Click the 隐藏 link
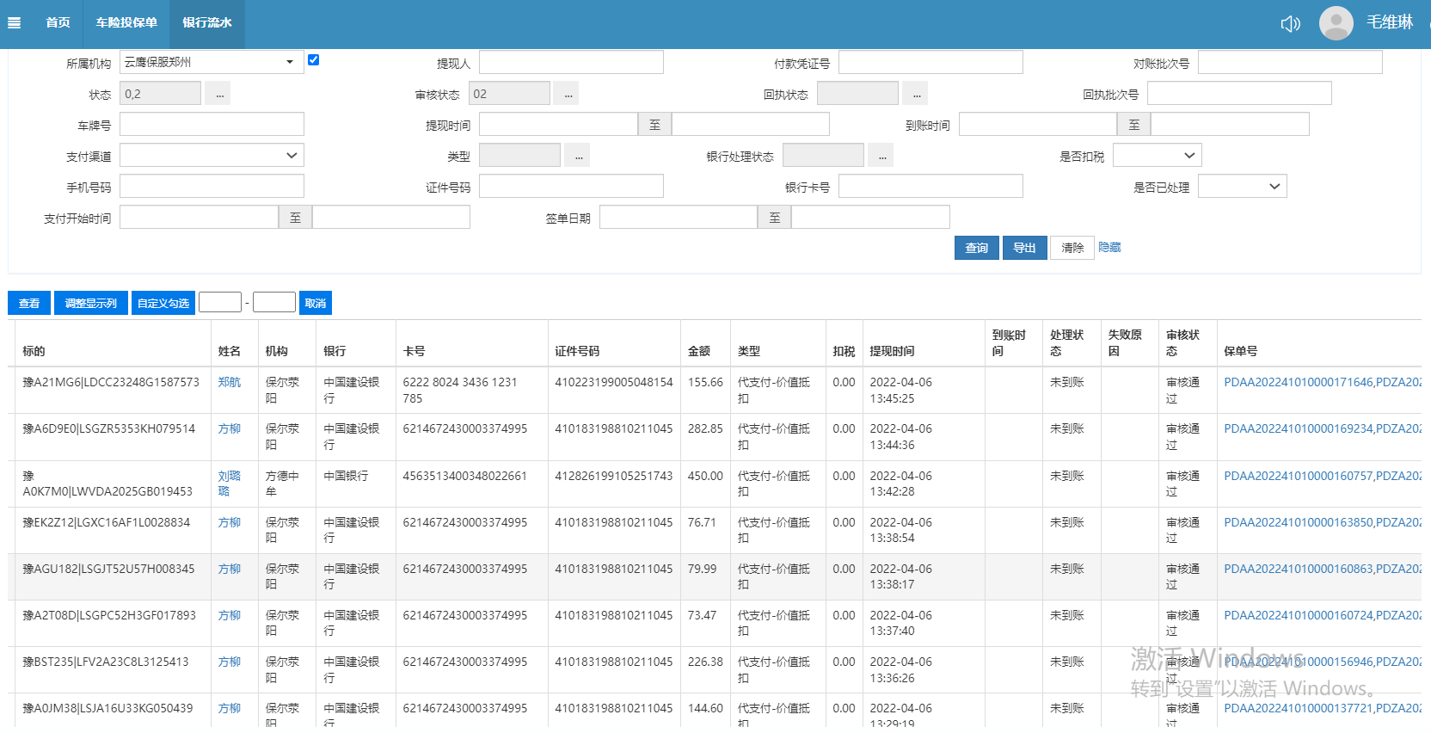Screen dimensions: 1431x733 1109,248
